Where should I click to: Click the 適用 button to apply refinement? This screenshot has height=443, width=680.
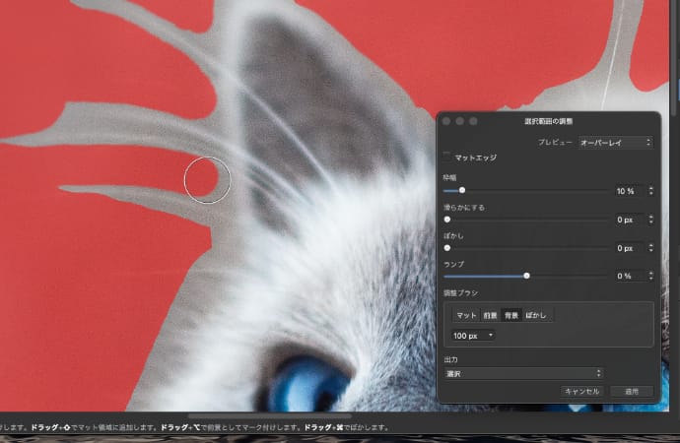coord(632,391)
